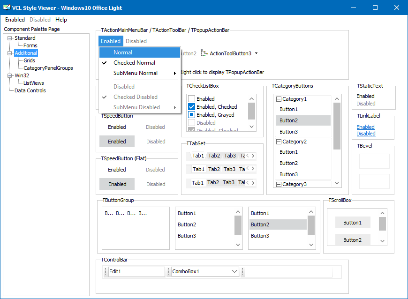Click unpressed Enabled button in TSpeedButton (Flat)
Viewport: 408px width, 299px height.
[117, 170]
